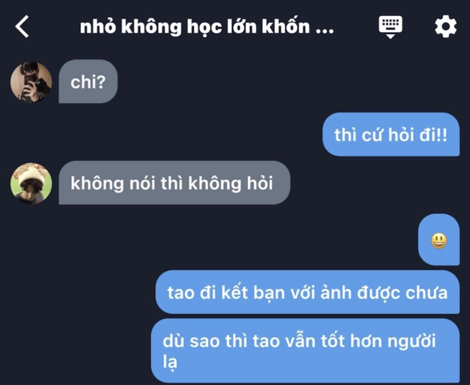Click the word "người" in the last message
Screen dimensions: 470x385
tap(411, 342)
